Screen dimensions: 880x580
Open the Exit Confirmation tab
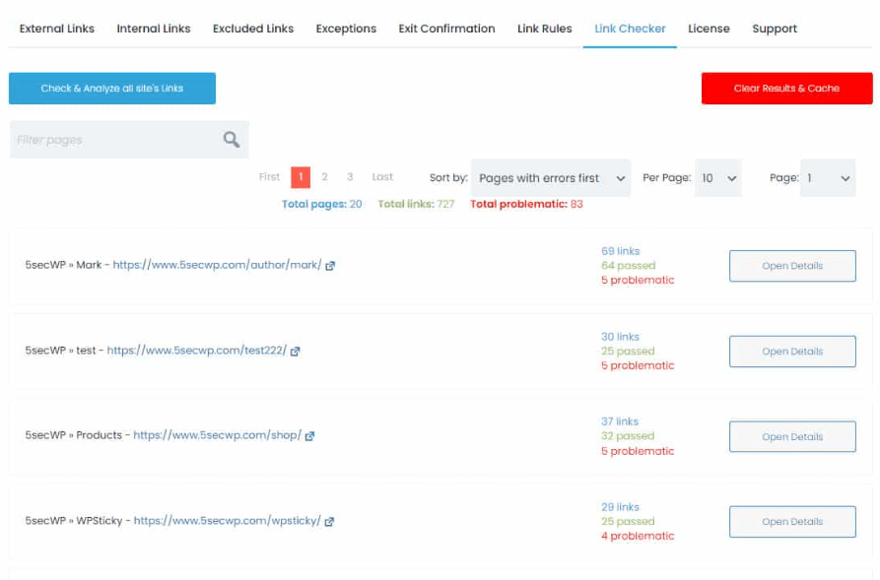[x=446, y=29]
